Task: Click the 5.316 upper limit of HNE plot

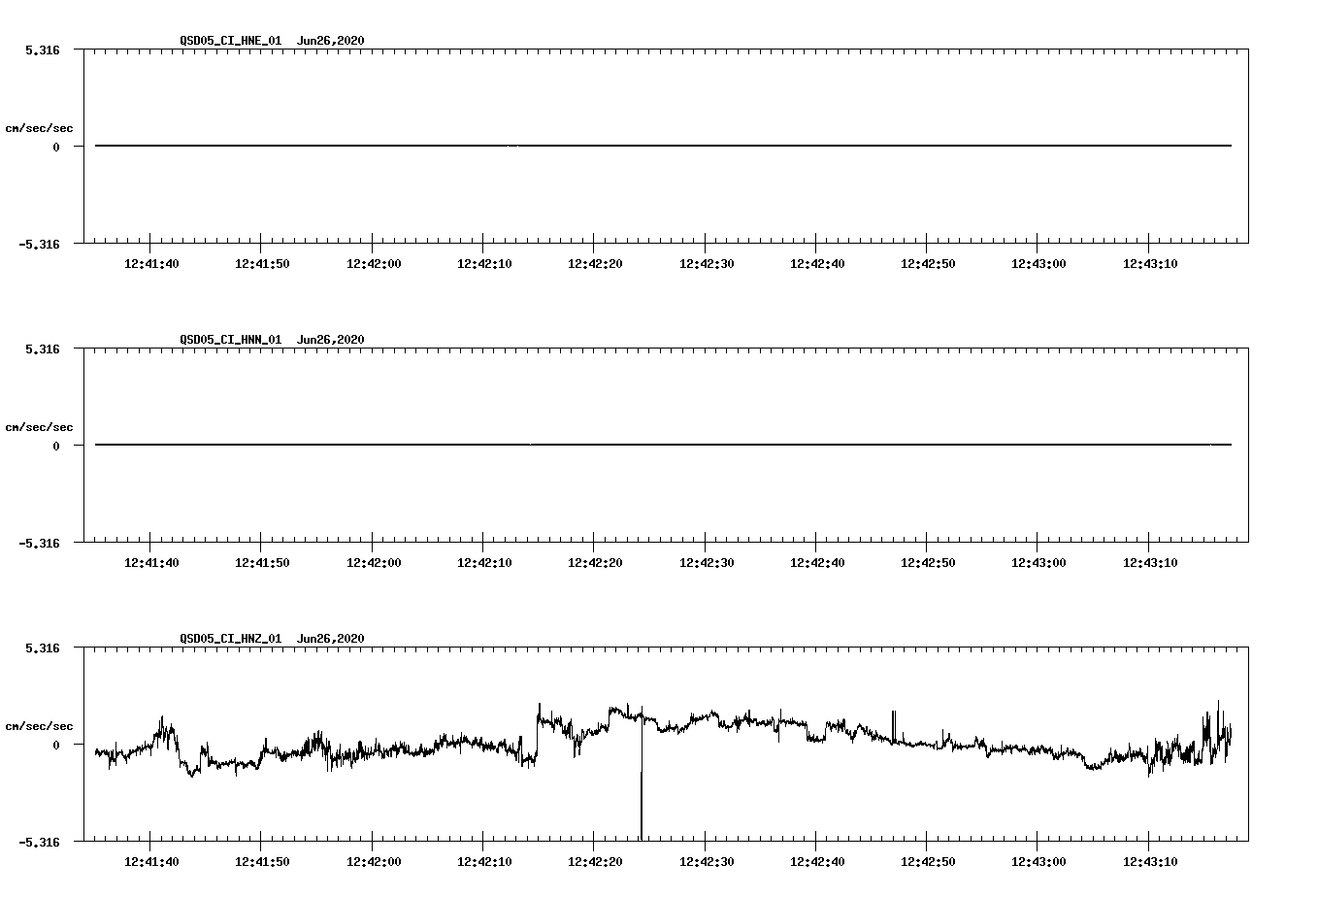Action: click(43, 50)
